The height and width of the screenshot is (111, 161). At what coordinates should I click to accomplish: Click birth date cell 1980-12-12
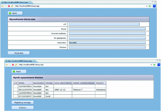point(63,90)
